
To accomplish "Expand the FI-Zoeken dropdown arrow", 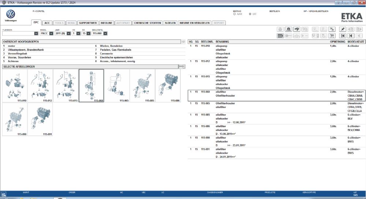I will click(36, 34).
